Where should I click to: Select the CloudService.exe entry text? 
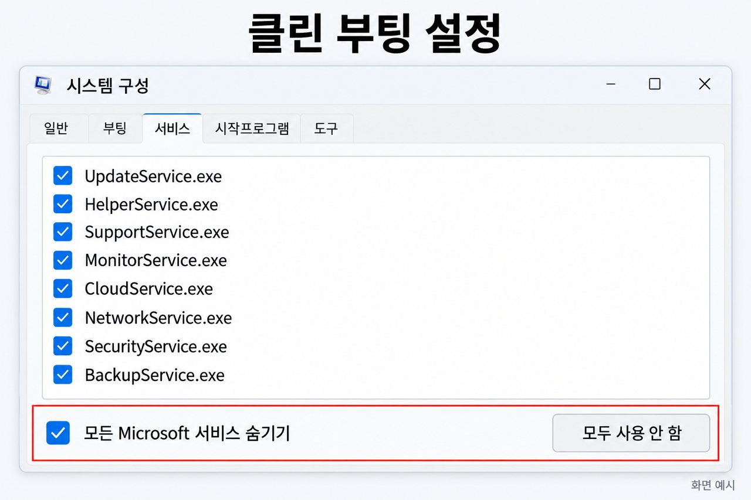pos(149,289)
